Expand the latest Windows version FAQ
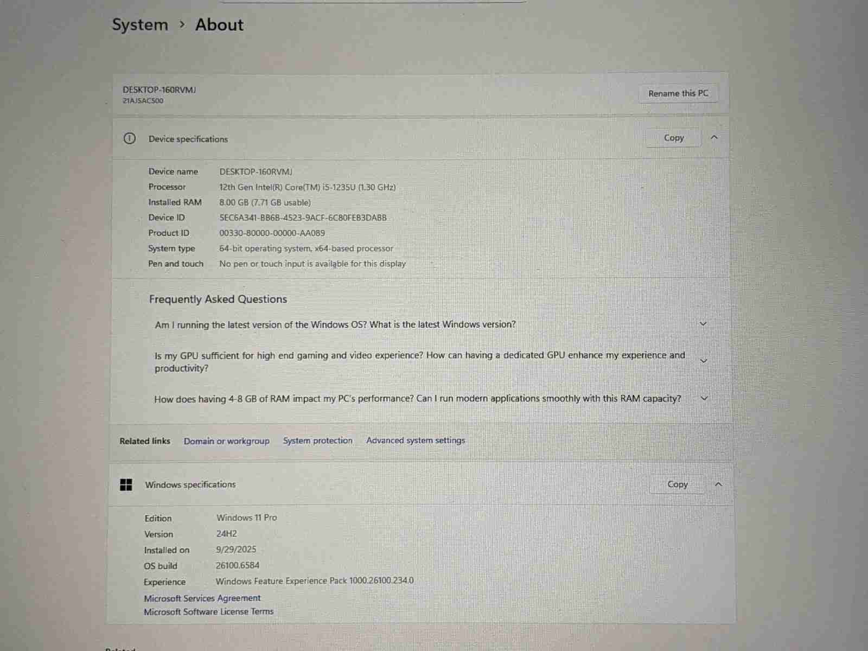 [x=703, y=324]
